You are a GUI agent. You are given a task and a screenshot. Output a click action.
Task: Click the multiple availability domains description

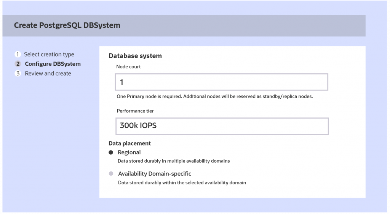[174, 161]
